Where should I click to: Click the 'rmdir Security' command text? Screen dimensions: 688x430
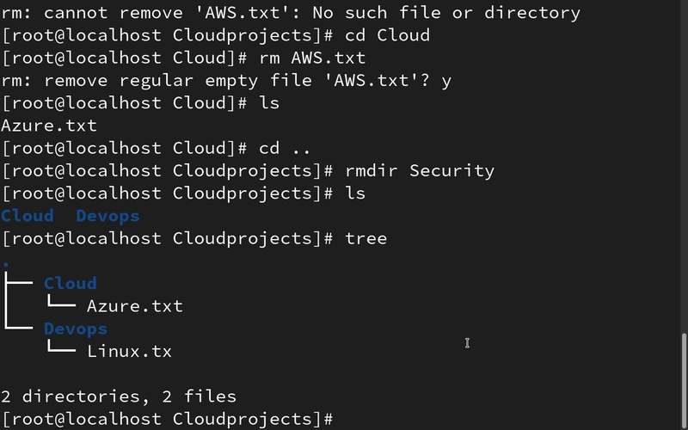point(420,170)
